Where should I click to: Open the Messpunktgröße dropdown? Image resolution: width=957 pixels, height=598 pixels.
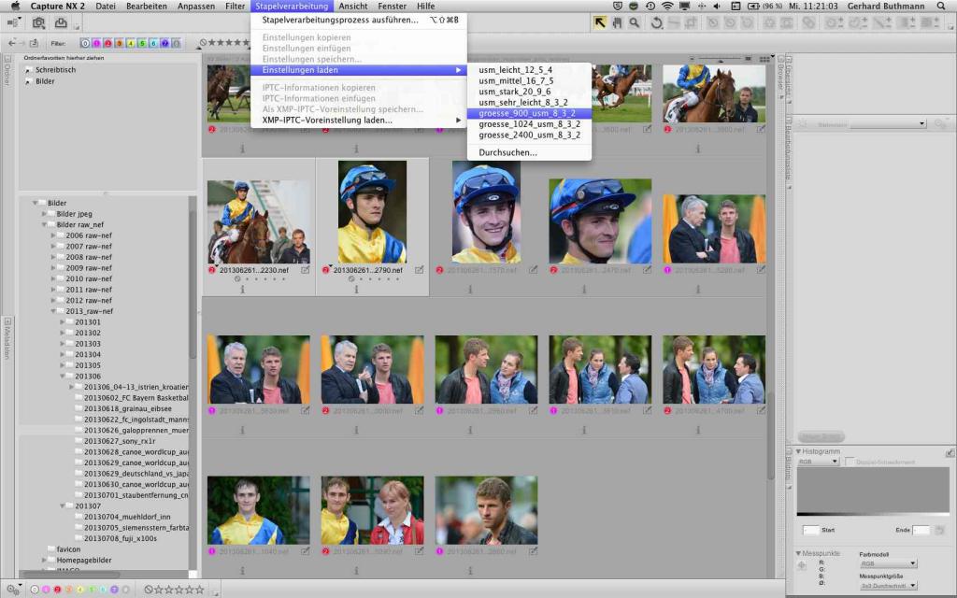888,586
